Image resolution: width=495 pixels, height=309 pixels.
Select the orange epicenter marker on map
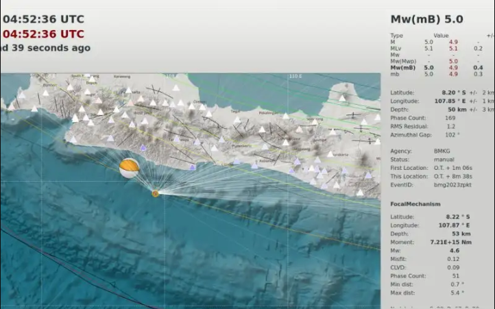click(x=156, y=194)
